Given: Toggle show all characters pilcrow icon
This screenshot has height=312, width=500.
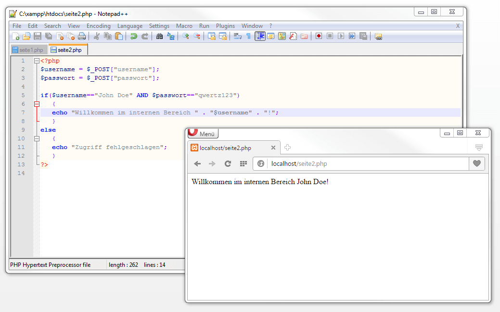Looking at the screenshot, I should [249, 37].
